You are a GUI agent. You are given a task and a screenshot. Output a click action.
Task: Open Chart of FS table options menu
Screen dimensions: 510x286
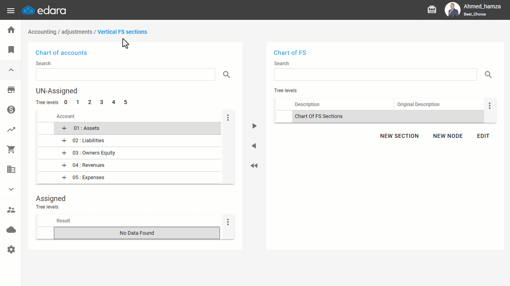490,106
